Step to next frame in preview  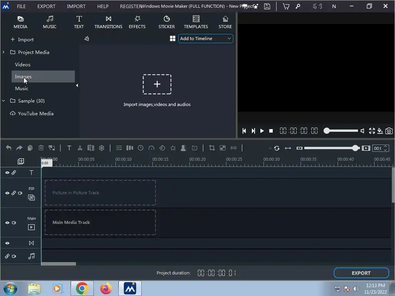pyautogui.click(x=253, y=131)
